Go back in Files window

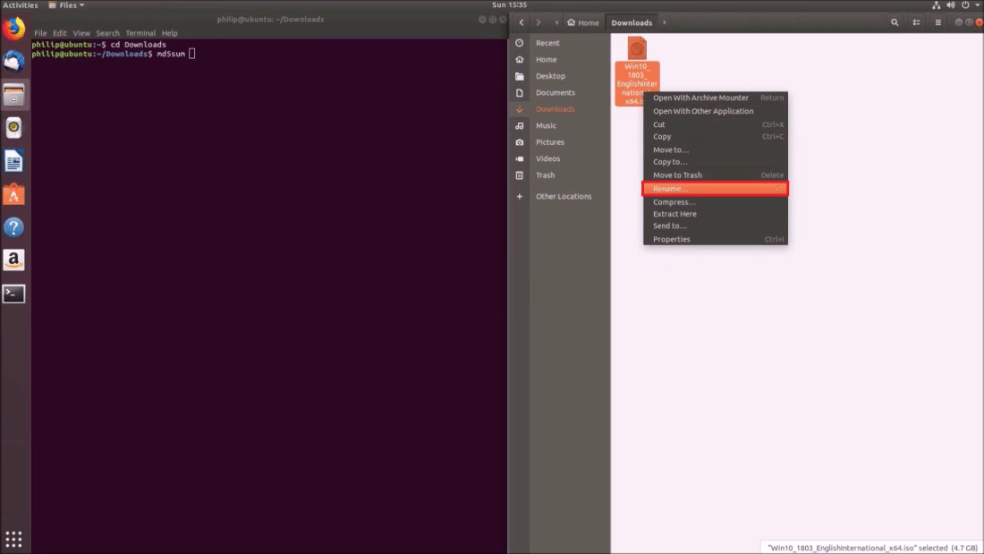(522, 22)
